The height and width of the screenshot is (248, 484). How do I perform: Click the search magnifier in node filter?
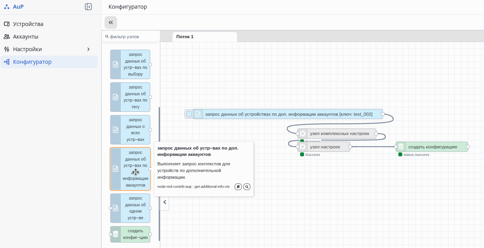pos(107,37)
